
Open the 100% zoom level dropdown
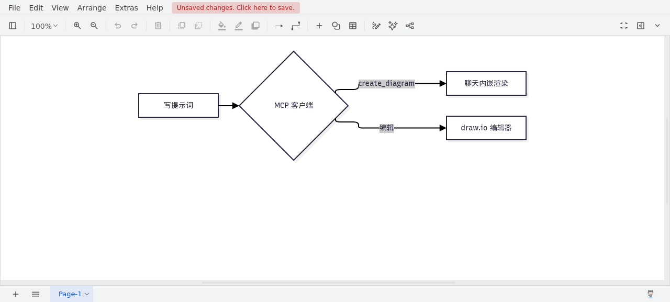44,26
